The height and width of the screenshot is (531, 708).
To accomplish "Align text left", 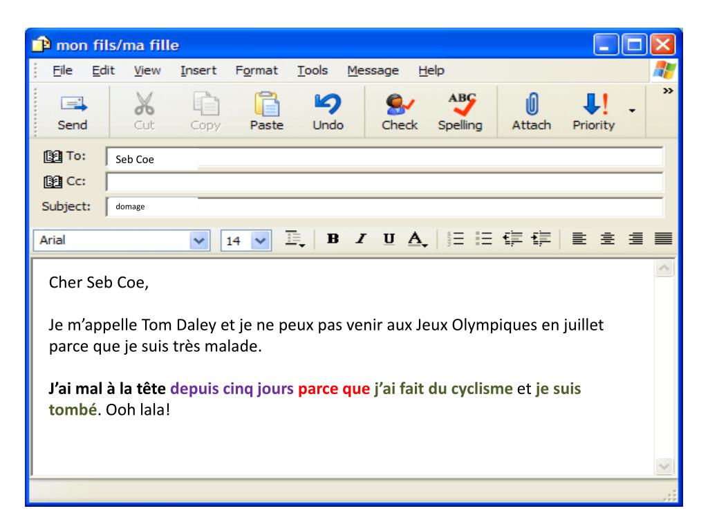I will click(579, 239).
